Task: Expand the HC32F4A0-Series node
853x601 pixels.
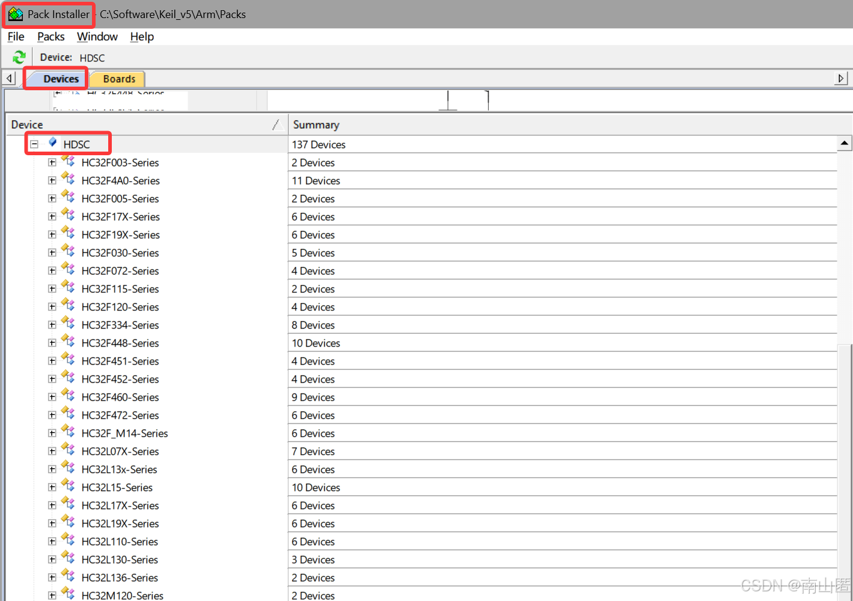Action: pos(52,180)
